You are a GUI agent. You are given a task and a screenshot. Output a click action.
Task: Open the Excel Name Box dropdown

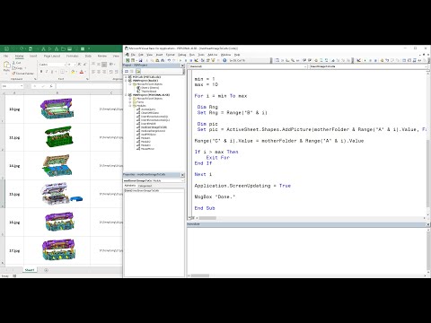point(22,86)
